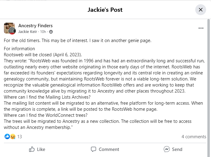211x157 pixels.
Task: Click the speech bubble icon beside Comment
Action: click(93, 149)
